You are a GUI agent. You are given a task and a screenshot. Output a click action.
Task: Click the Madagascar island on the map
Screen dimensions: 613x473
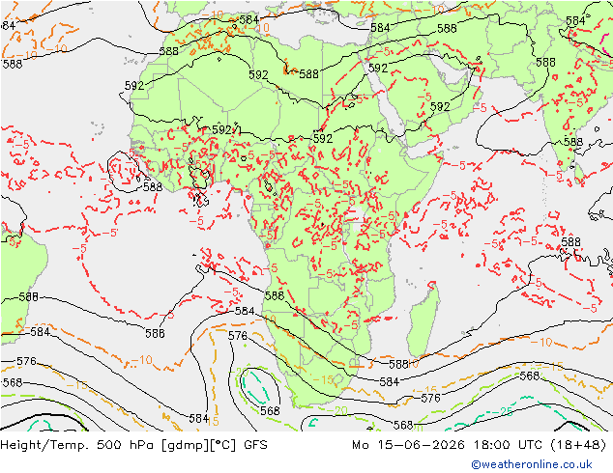click(x=423, y=320)
